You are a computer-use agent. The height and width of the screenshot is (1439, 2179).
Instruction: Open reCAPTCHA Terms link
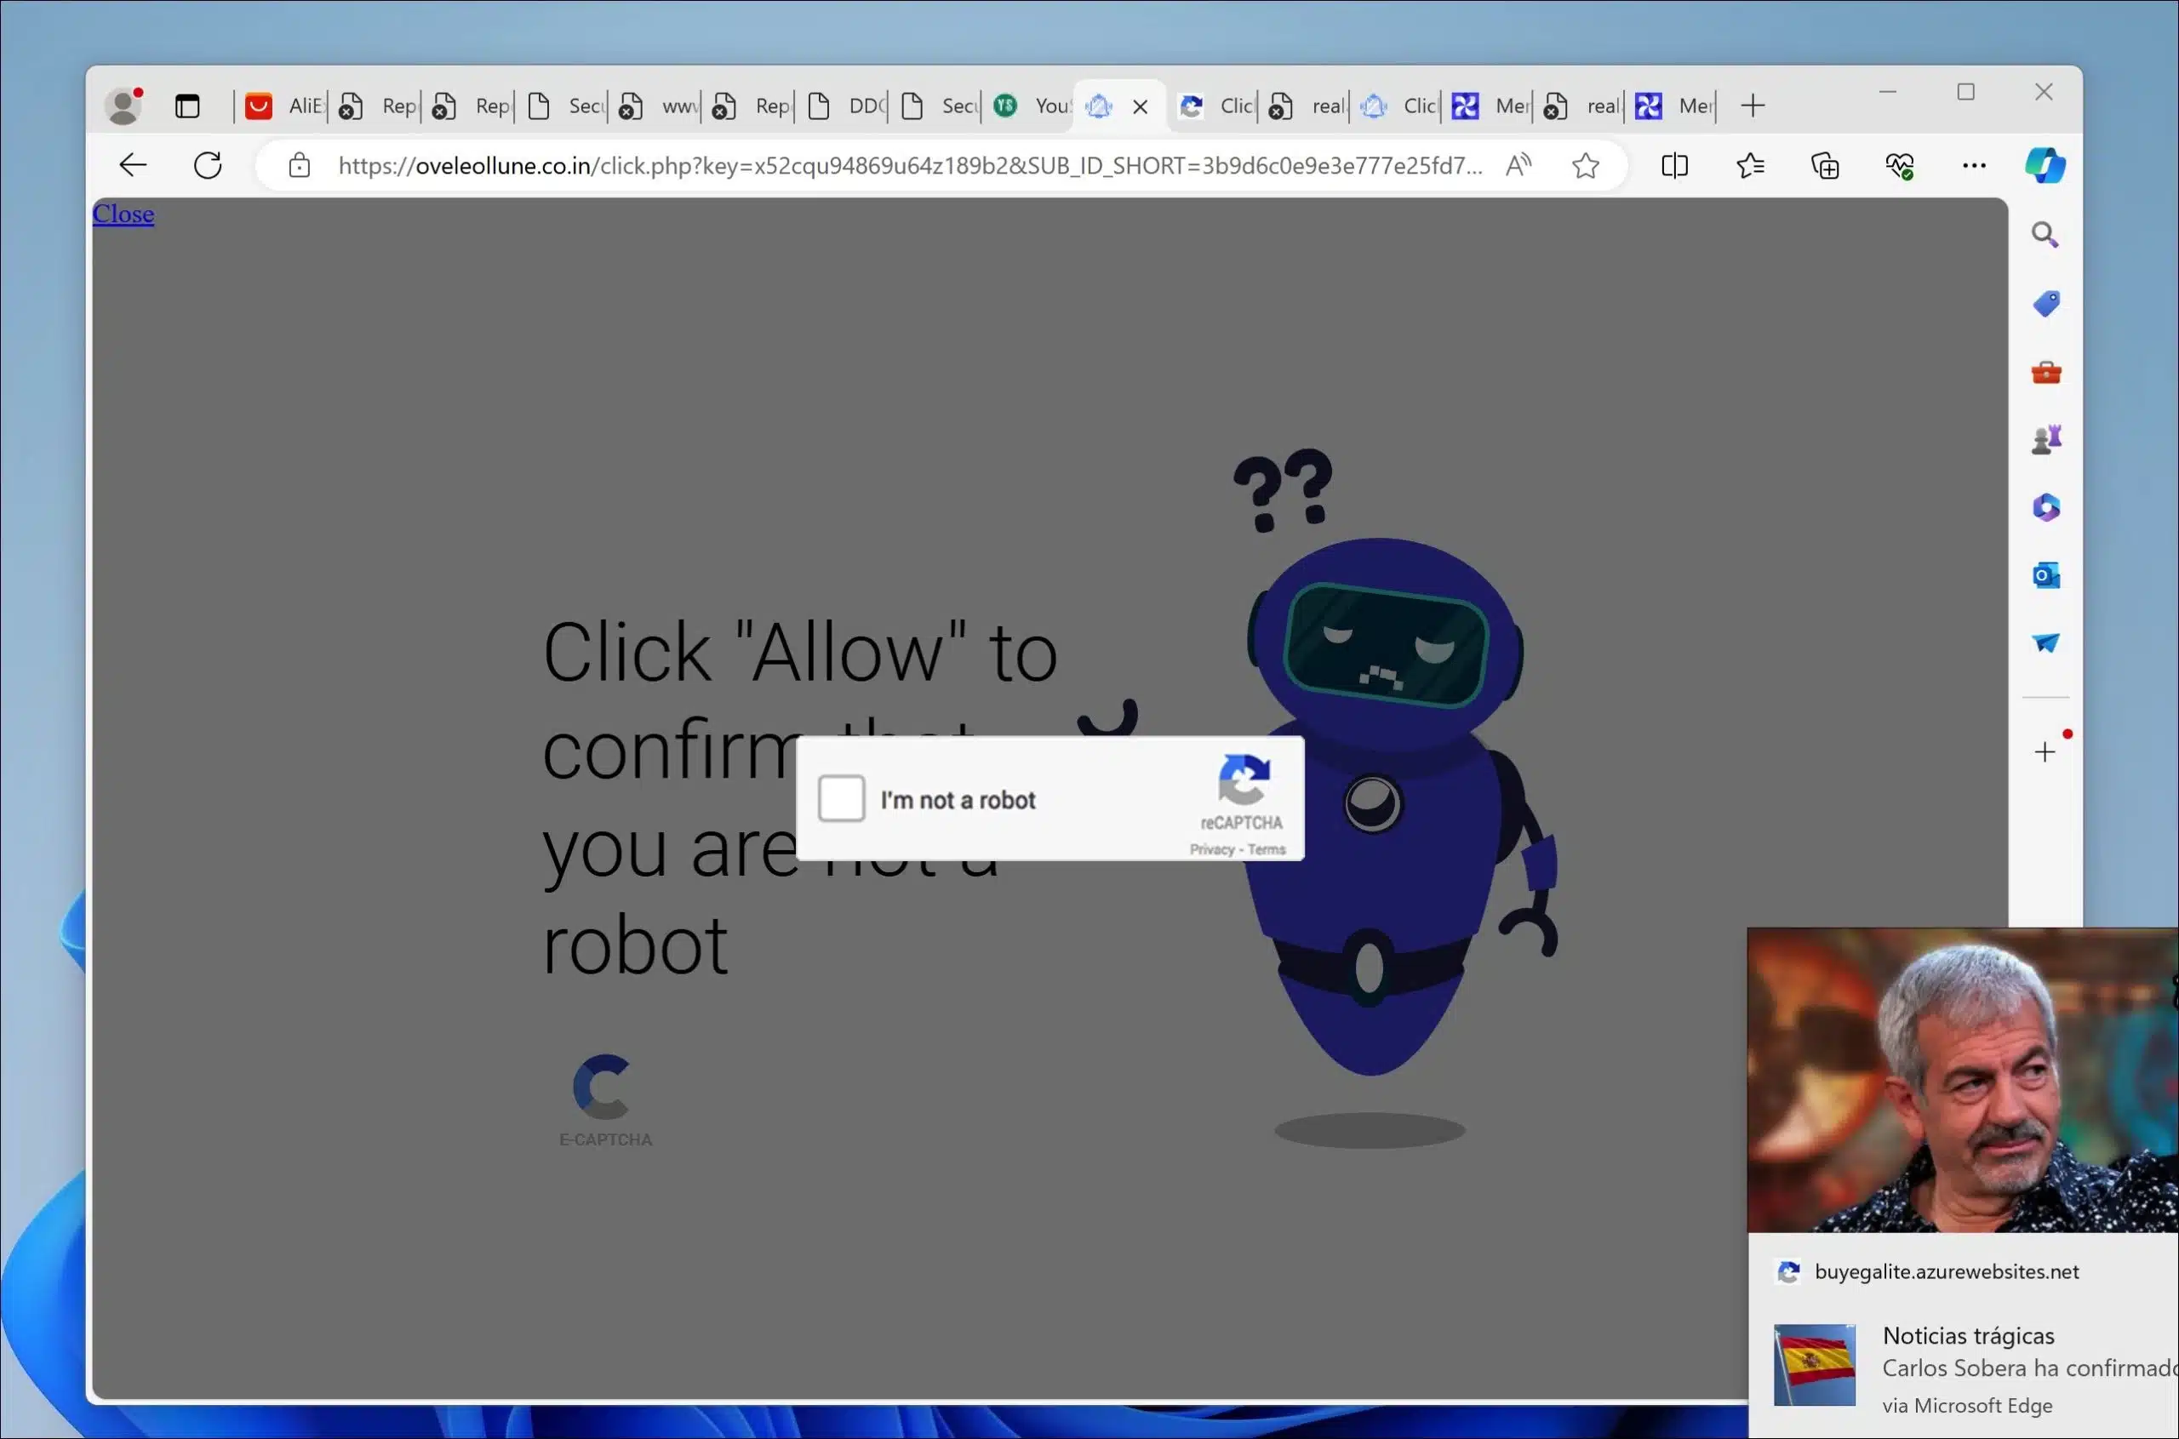(x=1267, y=850)
